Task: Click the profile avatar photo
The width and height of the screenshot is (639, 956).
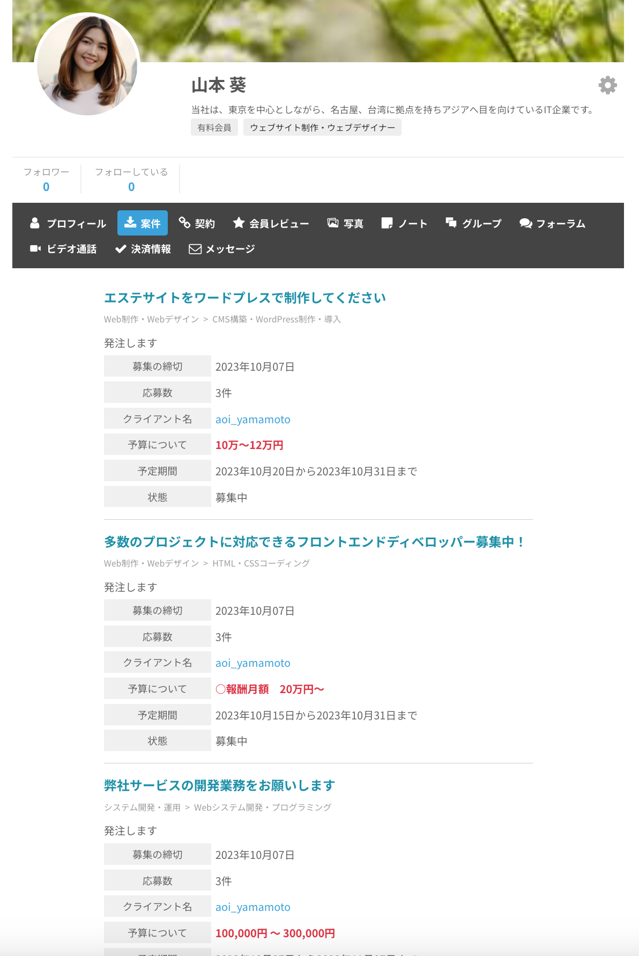Action: coord(87,65)
